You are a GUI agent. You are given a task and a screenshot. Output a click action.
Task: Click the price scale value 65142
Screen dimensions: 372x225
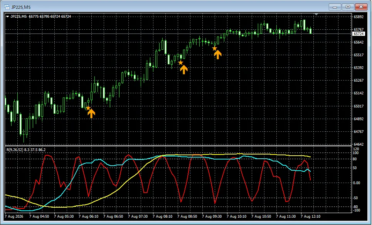359,93
